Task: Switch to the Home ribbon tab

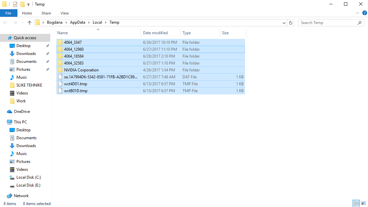Action: pyautogui.click(x=27, y=13)
